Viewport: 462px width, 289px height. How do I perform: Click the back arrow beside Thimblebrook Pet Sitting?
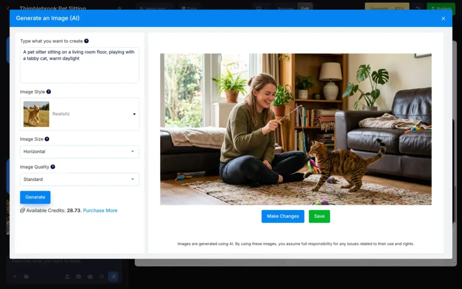click(8, 8)
